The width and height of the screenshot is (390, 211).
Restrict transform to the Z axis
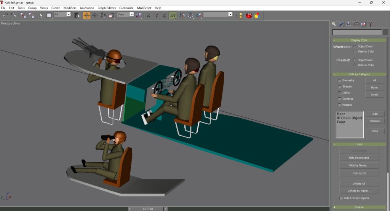pyautogui.click(x=164, y=15)
